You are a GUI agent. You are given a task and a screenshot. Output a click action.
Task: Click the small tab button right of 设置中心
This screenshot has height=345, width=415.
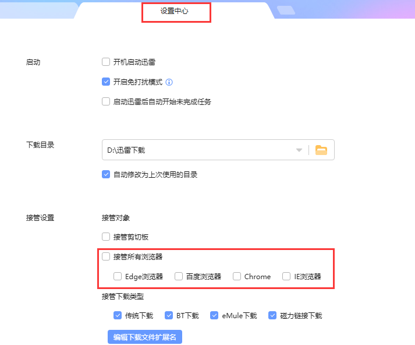[286, 10]
